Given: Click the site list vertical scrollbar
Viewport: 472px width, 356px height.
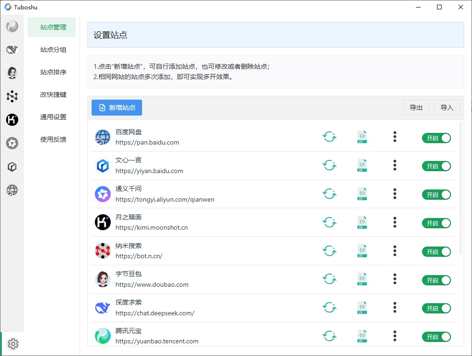Looking at the screenshot, I should 461,187.
